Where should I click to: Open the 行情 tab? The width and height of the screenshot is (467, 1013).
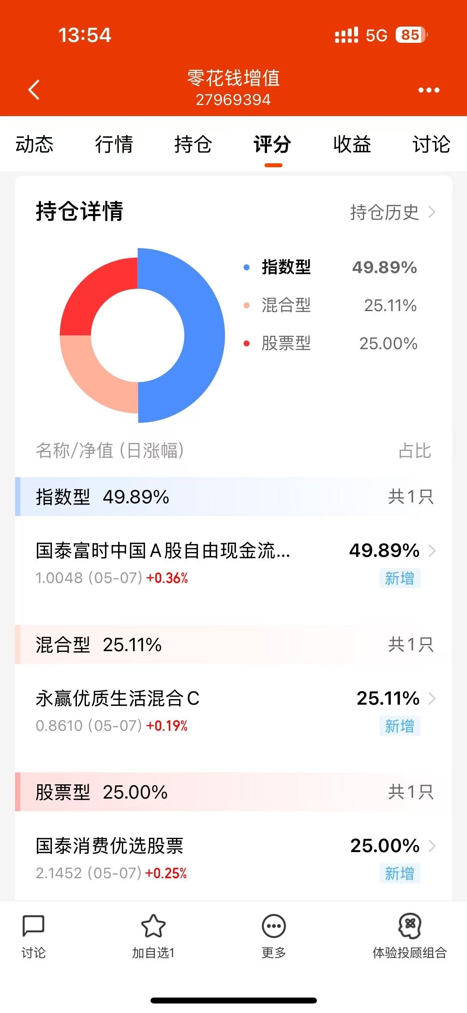[x=114, y=144]
